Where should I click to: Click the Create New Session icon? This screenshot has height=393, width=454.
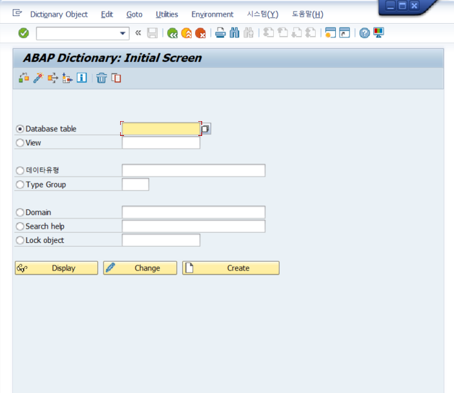click(x=331, y=33)
